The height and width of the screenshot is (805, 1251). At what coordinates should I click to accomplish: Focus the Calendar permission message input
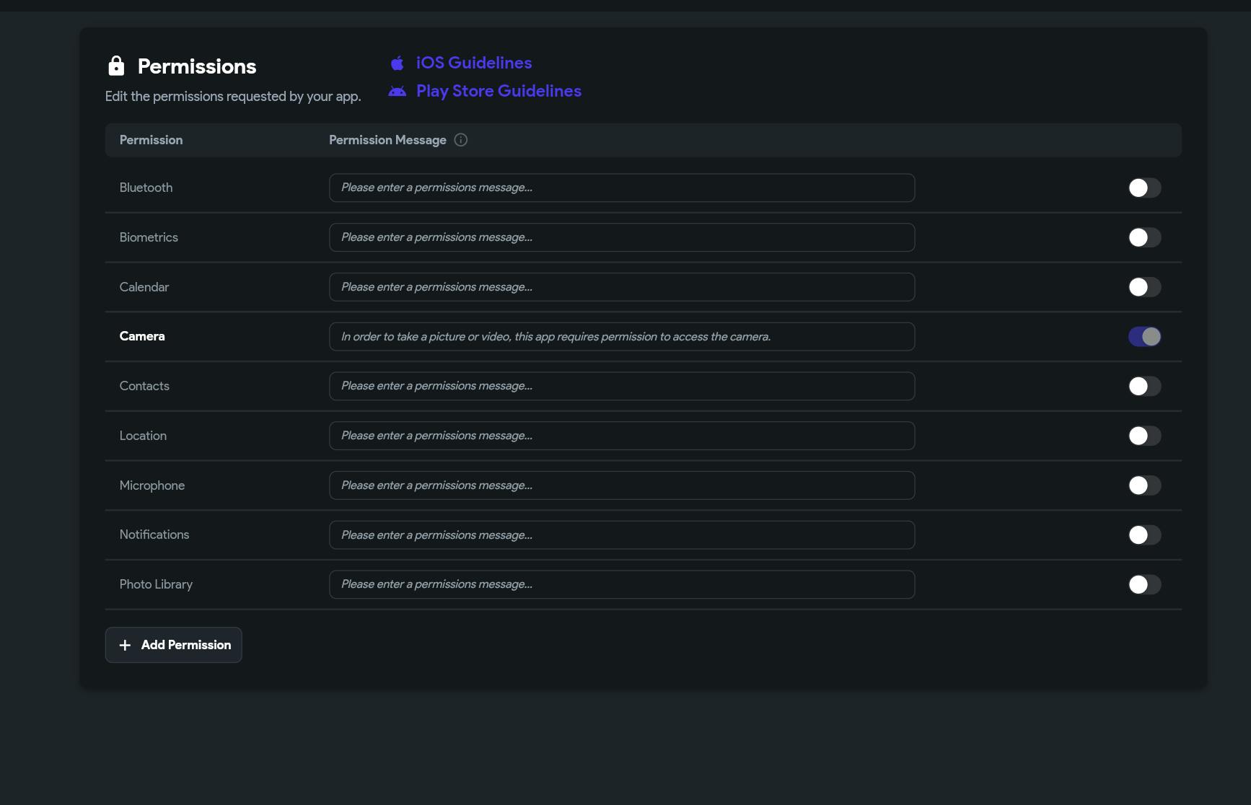click(621, 287)
